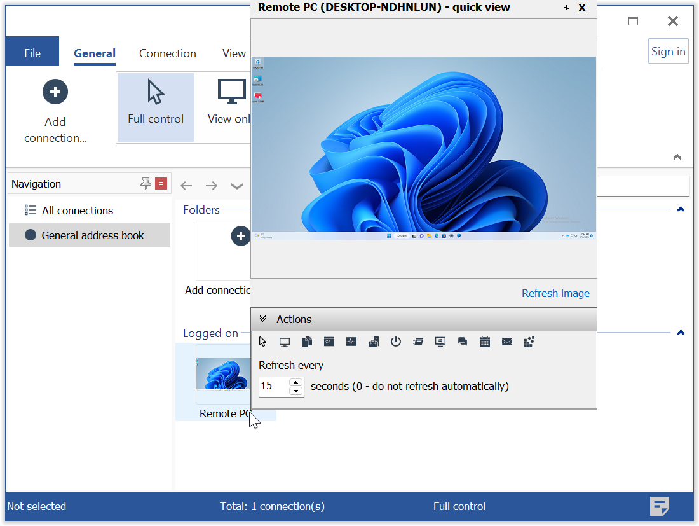Select the Remote PC connection thumbnail
This screenshot has height=526, width=699.
(x=223, y=374)
